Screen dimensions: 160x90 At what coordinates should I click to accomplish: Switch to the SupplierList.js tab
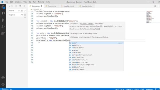point(86,6)
